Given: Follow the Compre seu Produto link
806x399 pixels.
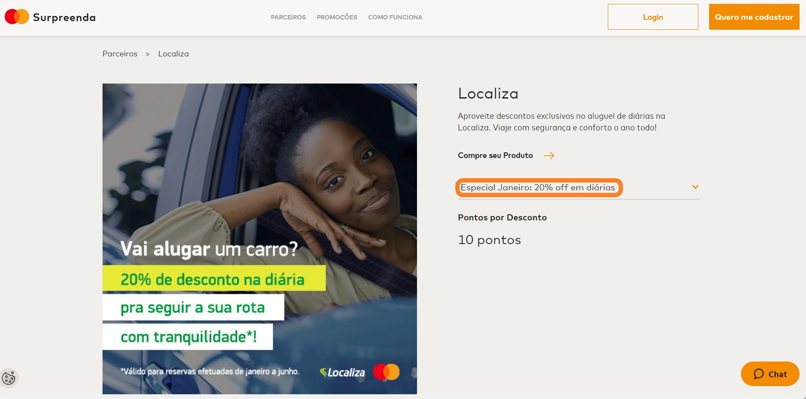Looking at the screenshot, I should click(495, 155).
